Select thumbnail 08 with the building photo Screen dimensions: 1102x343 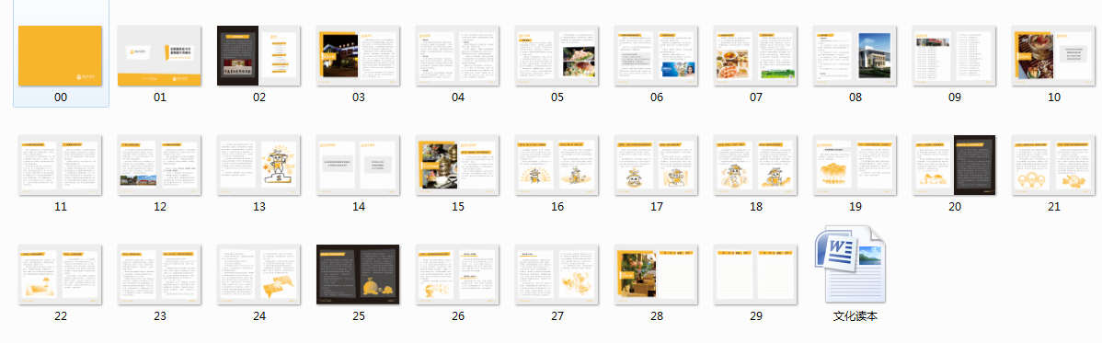[x=855, y=55]
